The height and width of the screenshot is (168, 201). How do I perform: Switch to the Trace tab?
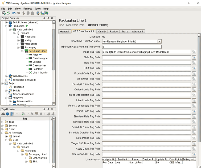pos(125,31)
